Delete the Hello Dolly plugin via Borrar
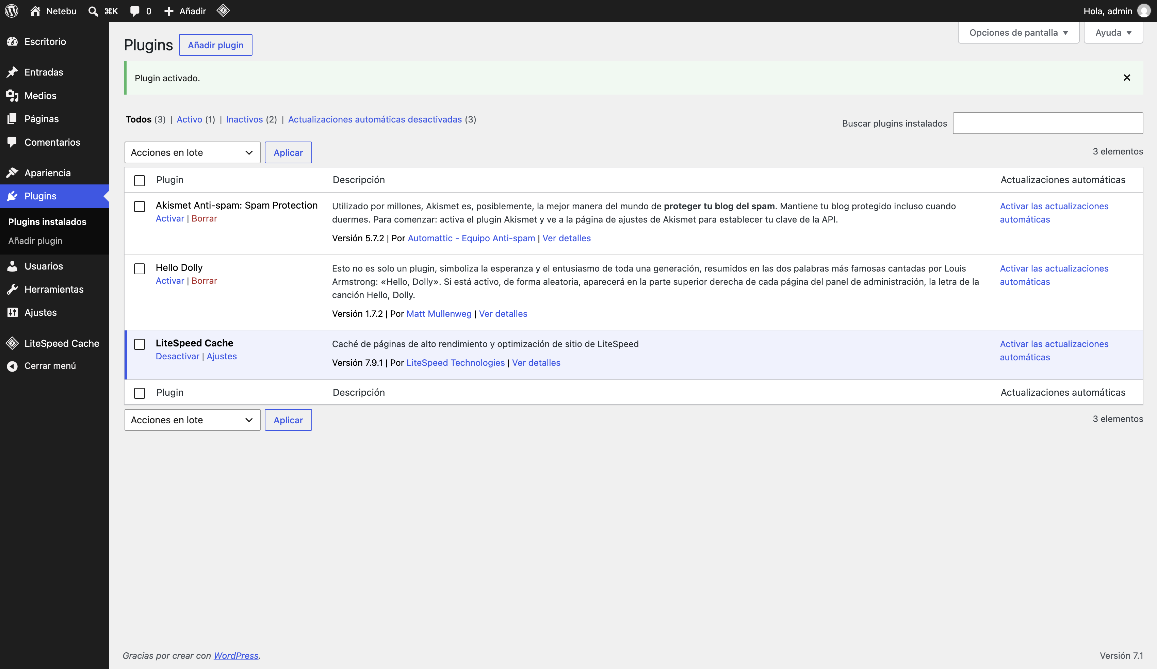This screenshot has height=669, width=1157. [x=204, y=280]
